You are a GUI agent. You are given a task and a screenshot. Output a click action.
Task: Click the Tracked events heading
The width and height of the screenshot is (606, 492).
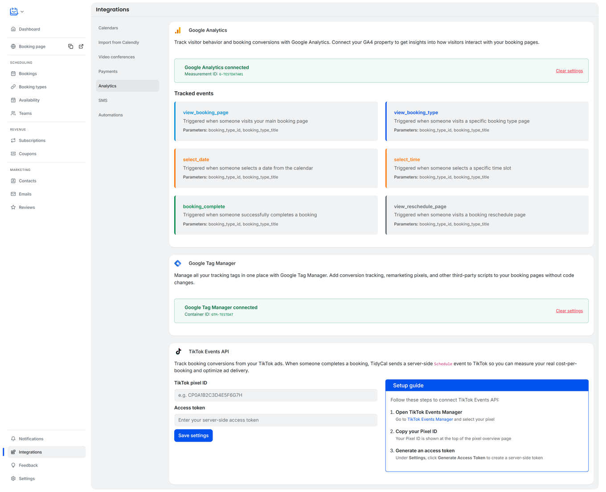[x=194, y=94]
